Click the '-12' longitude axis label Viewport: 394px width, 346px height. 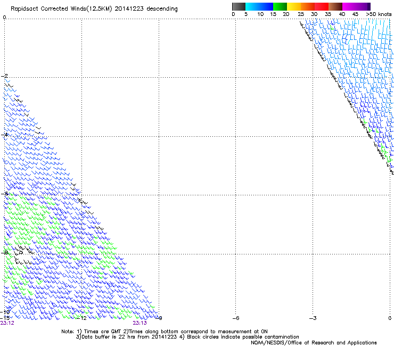click(81, 318)
